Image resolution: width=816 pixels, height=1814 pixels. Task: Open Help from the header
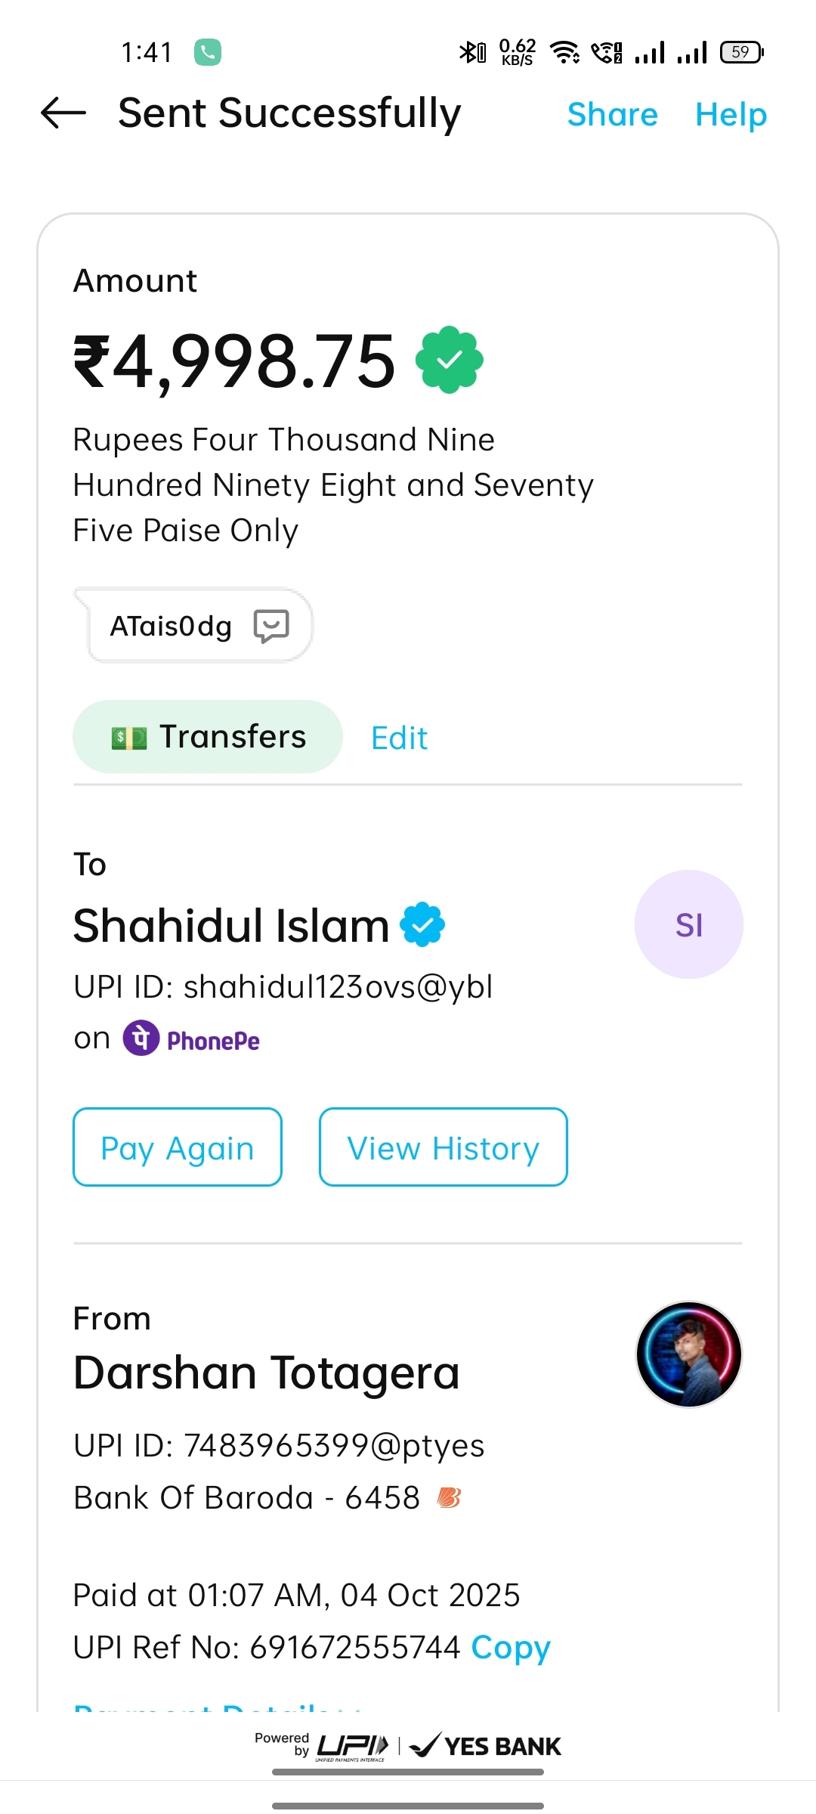click(x=731, y=115)
